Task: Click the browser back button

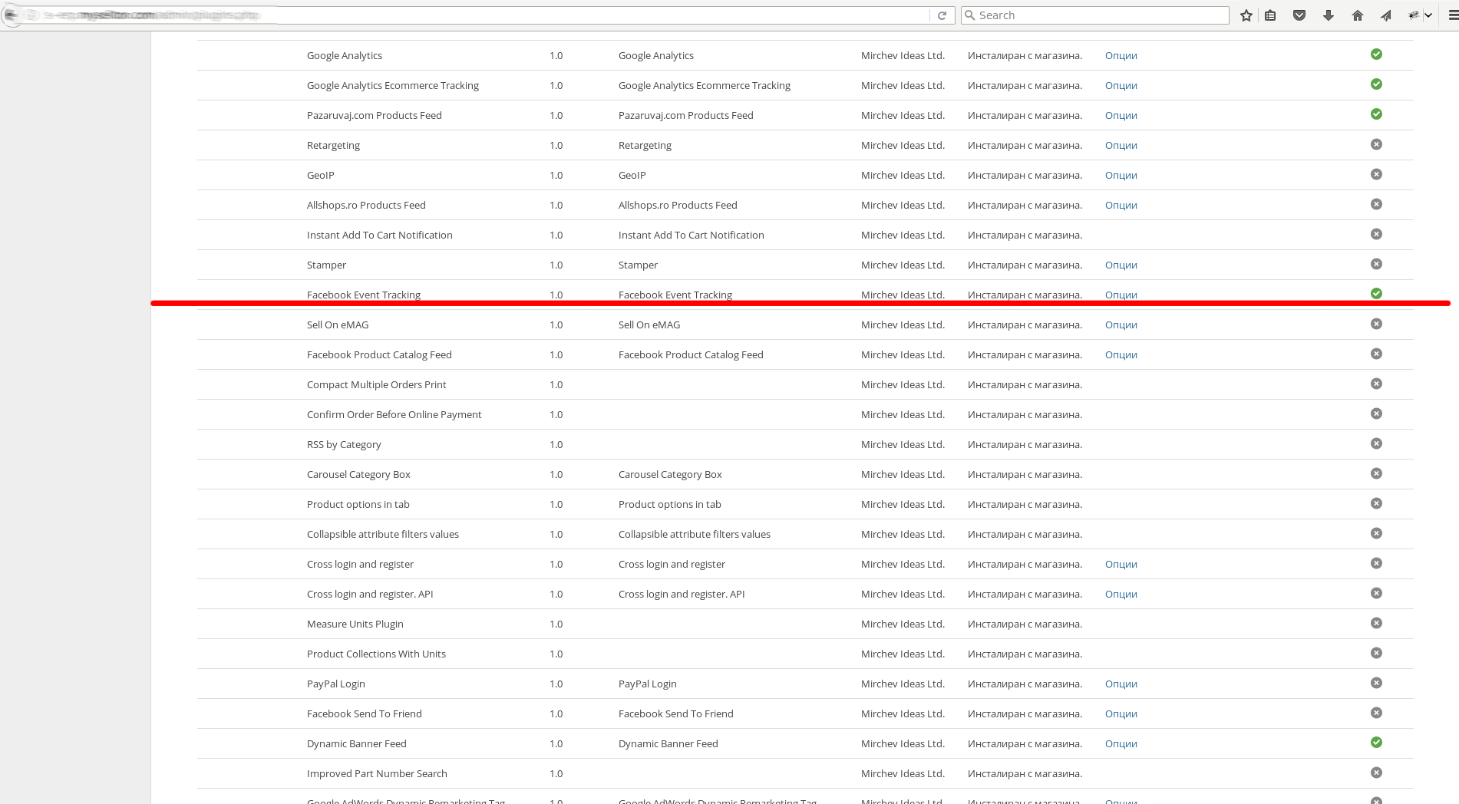Action: coord(10,15)
